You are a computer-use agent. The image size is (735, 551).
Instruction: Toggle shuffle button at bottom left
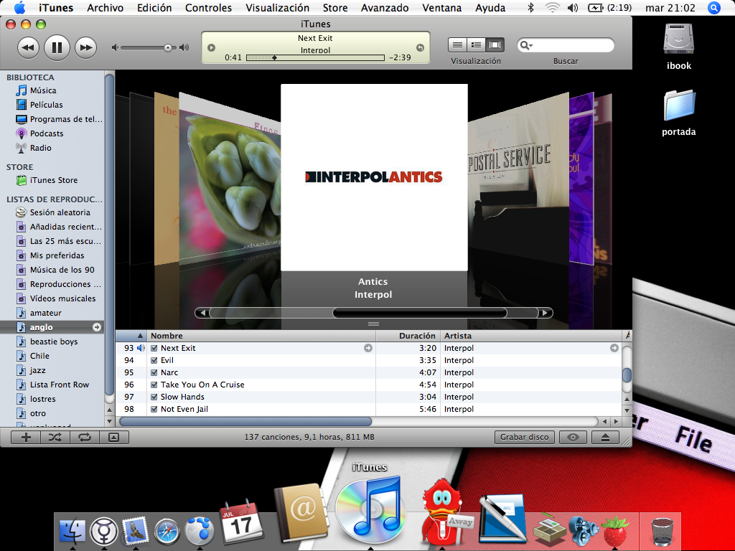55,437
